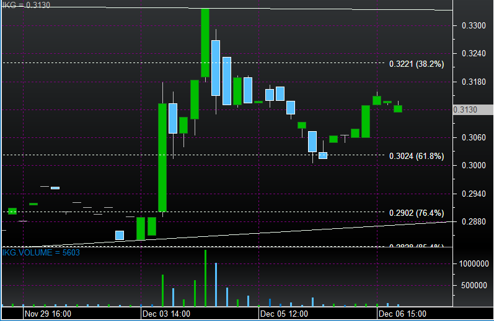Image resolution: width=494 pixels, height=321 pixels.
Task: Click the tallest green volume bar
Action: 205,278
